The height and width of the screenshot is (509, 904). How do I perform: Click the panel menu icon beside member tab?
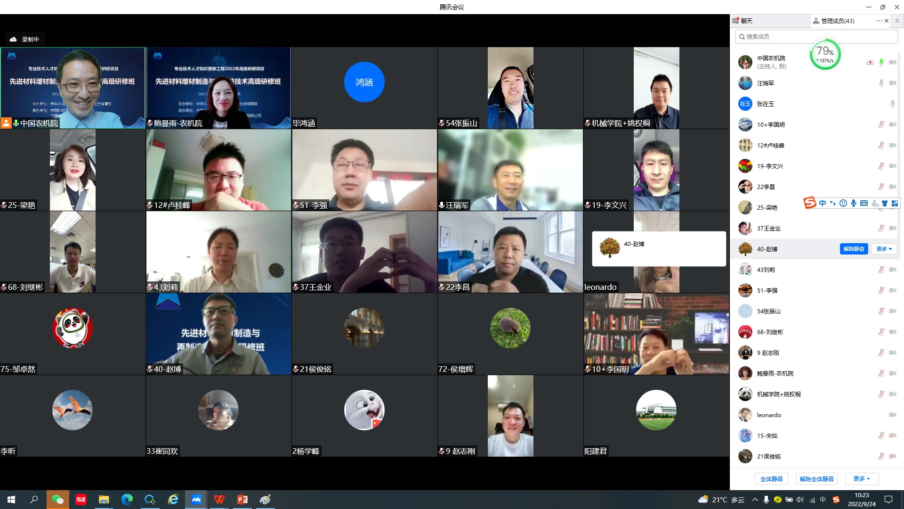click(x=897, y=21)
